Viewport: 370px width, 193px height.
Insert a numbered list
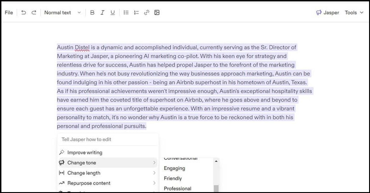pyautogui.click(x=136, y=12)
